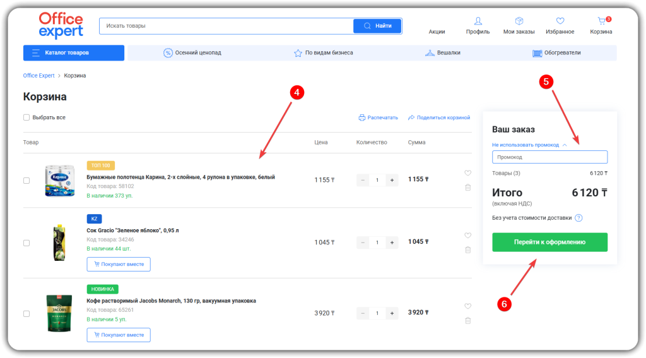This screenshot has height=358, width=646.
Task: Click В наличии 44 шт. text
Action: [x=109, y=249]
